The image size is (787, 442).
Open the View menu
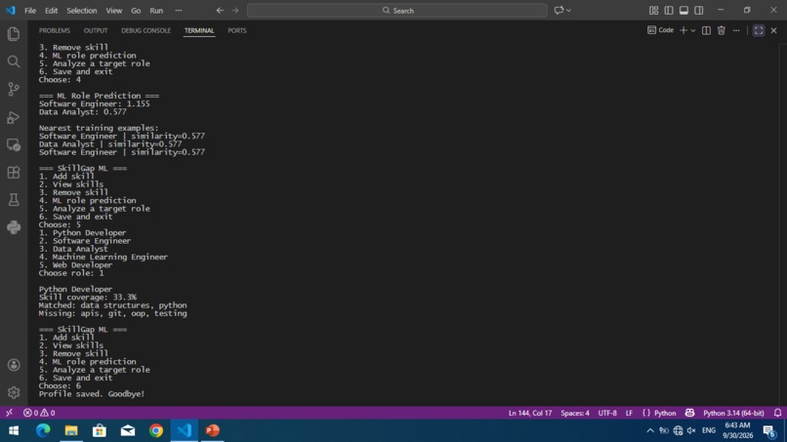pos(114,10)
